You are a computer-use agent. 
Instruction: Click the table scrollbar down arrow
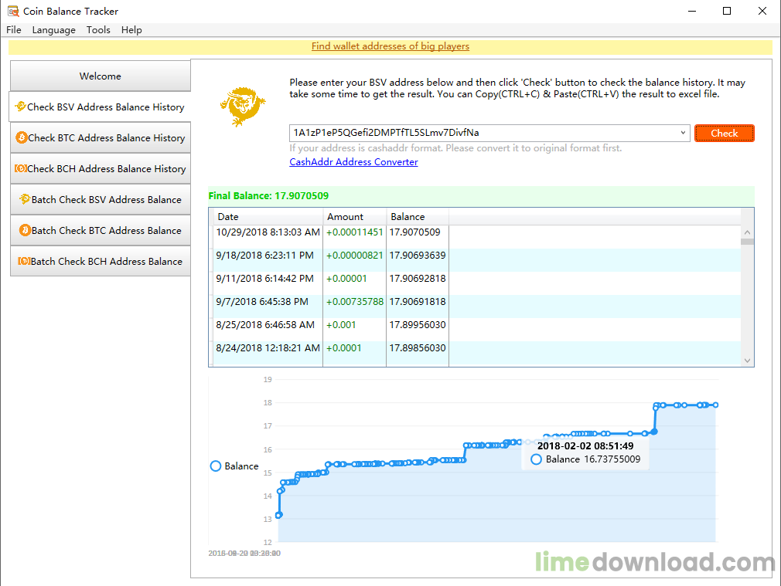point(747,360)
